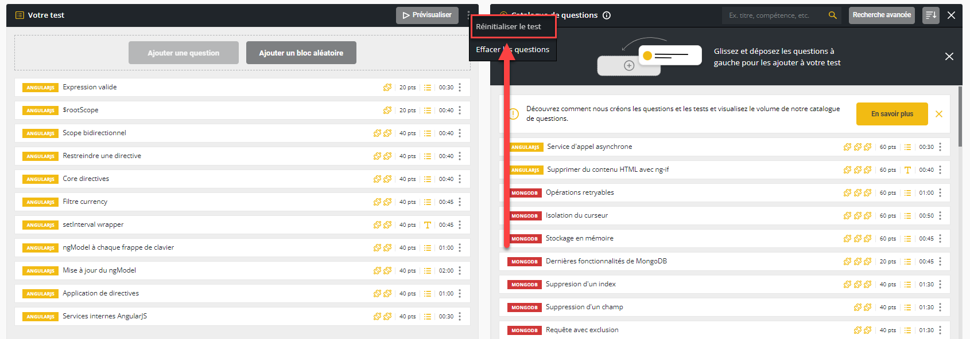
Task: Click Ajouter un bloc aléatoire
Action: click(x=301, y=53)
